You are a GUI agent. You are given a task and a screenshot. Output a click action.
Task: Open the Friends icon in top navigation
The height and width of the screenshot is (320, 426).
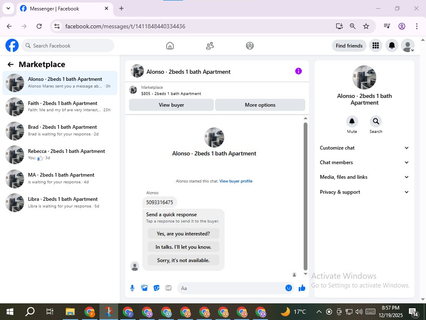(x=210, y=46)
